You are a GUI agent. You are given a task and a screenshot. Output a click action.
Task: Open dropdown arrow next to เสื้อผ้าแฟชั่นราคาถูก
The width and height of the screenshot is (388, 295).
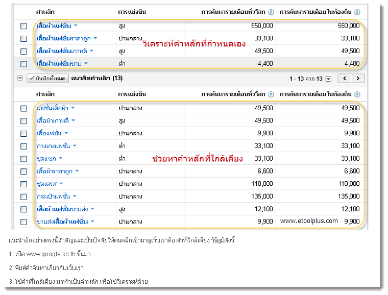95,38
